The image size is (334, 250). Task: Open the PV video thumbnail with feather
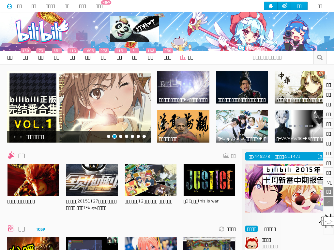(x=183, y=87)
